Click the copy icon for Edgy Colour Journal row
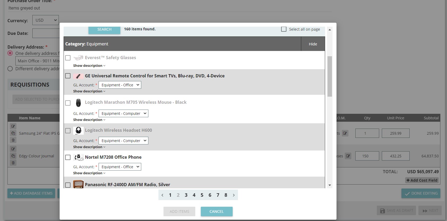 (13, 156)
